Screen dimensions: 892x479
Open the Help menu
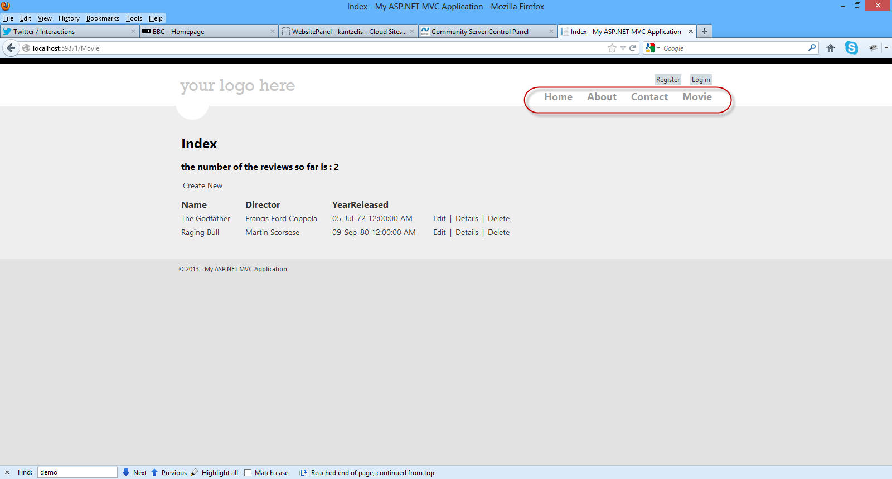[x=156, y=18]
